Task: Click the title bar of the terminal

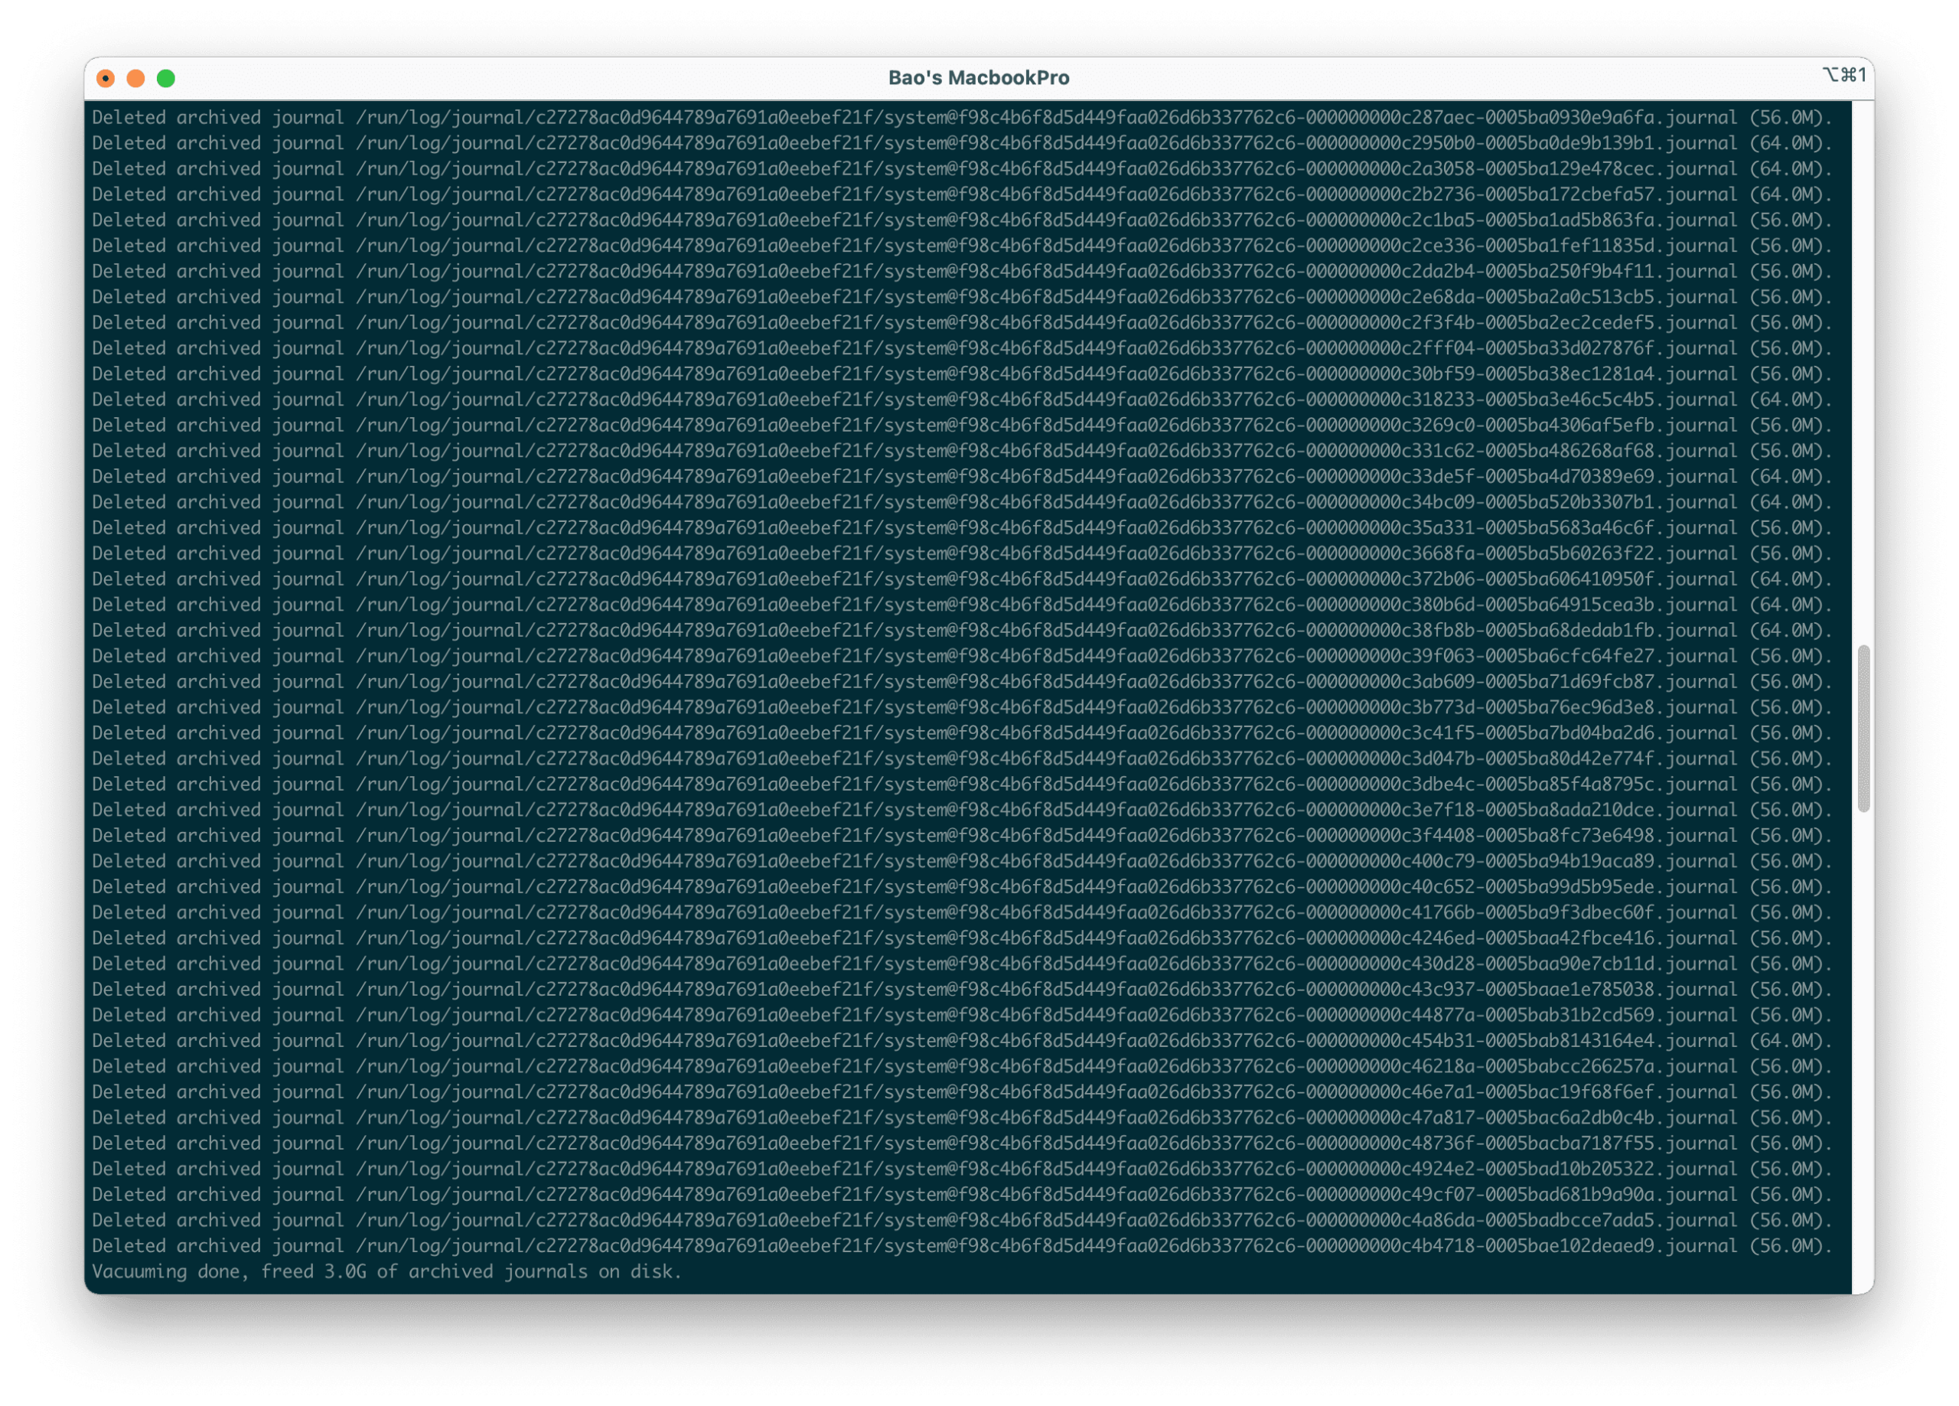Action: tap(605, 77)
